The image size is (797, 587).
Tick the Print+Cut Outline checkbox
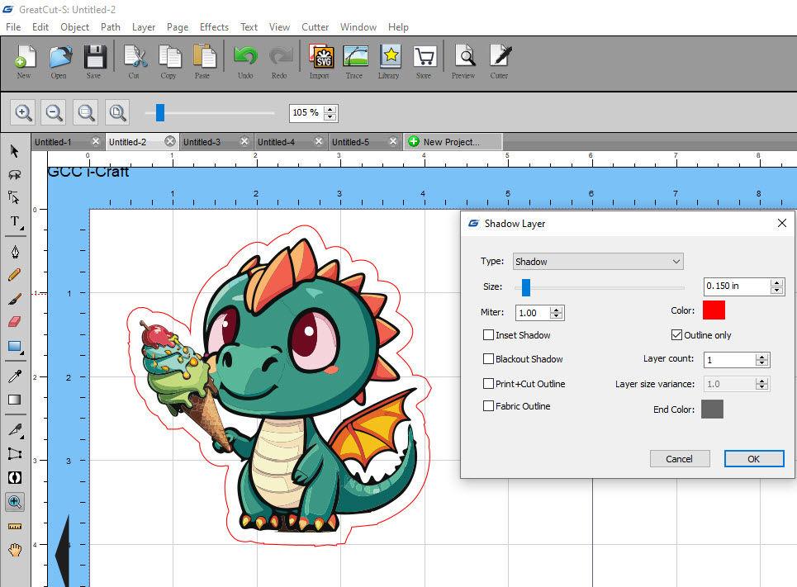click(489, 384)
